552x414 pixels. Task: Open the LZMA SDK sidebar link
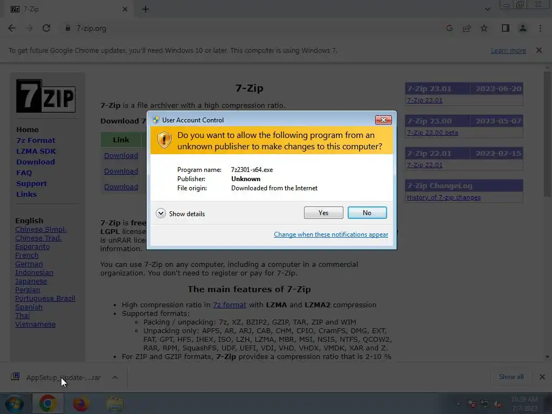36,151
